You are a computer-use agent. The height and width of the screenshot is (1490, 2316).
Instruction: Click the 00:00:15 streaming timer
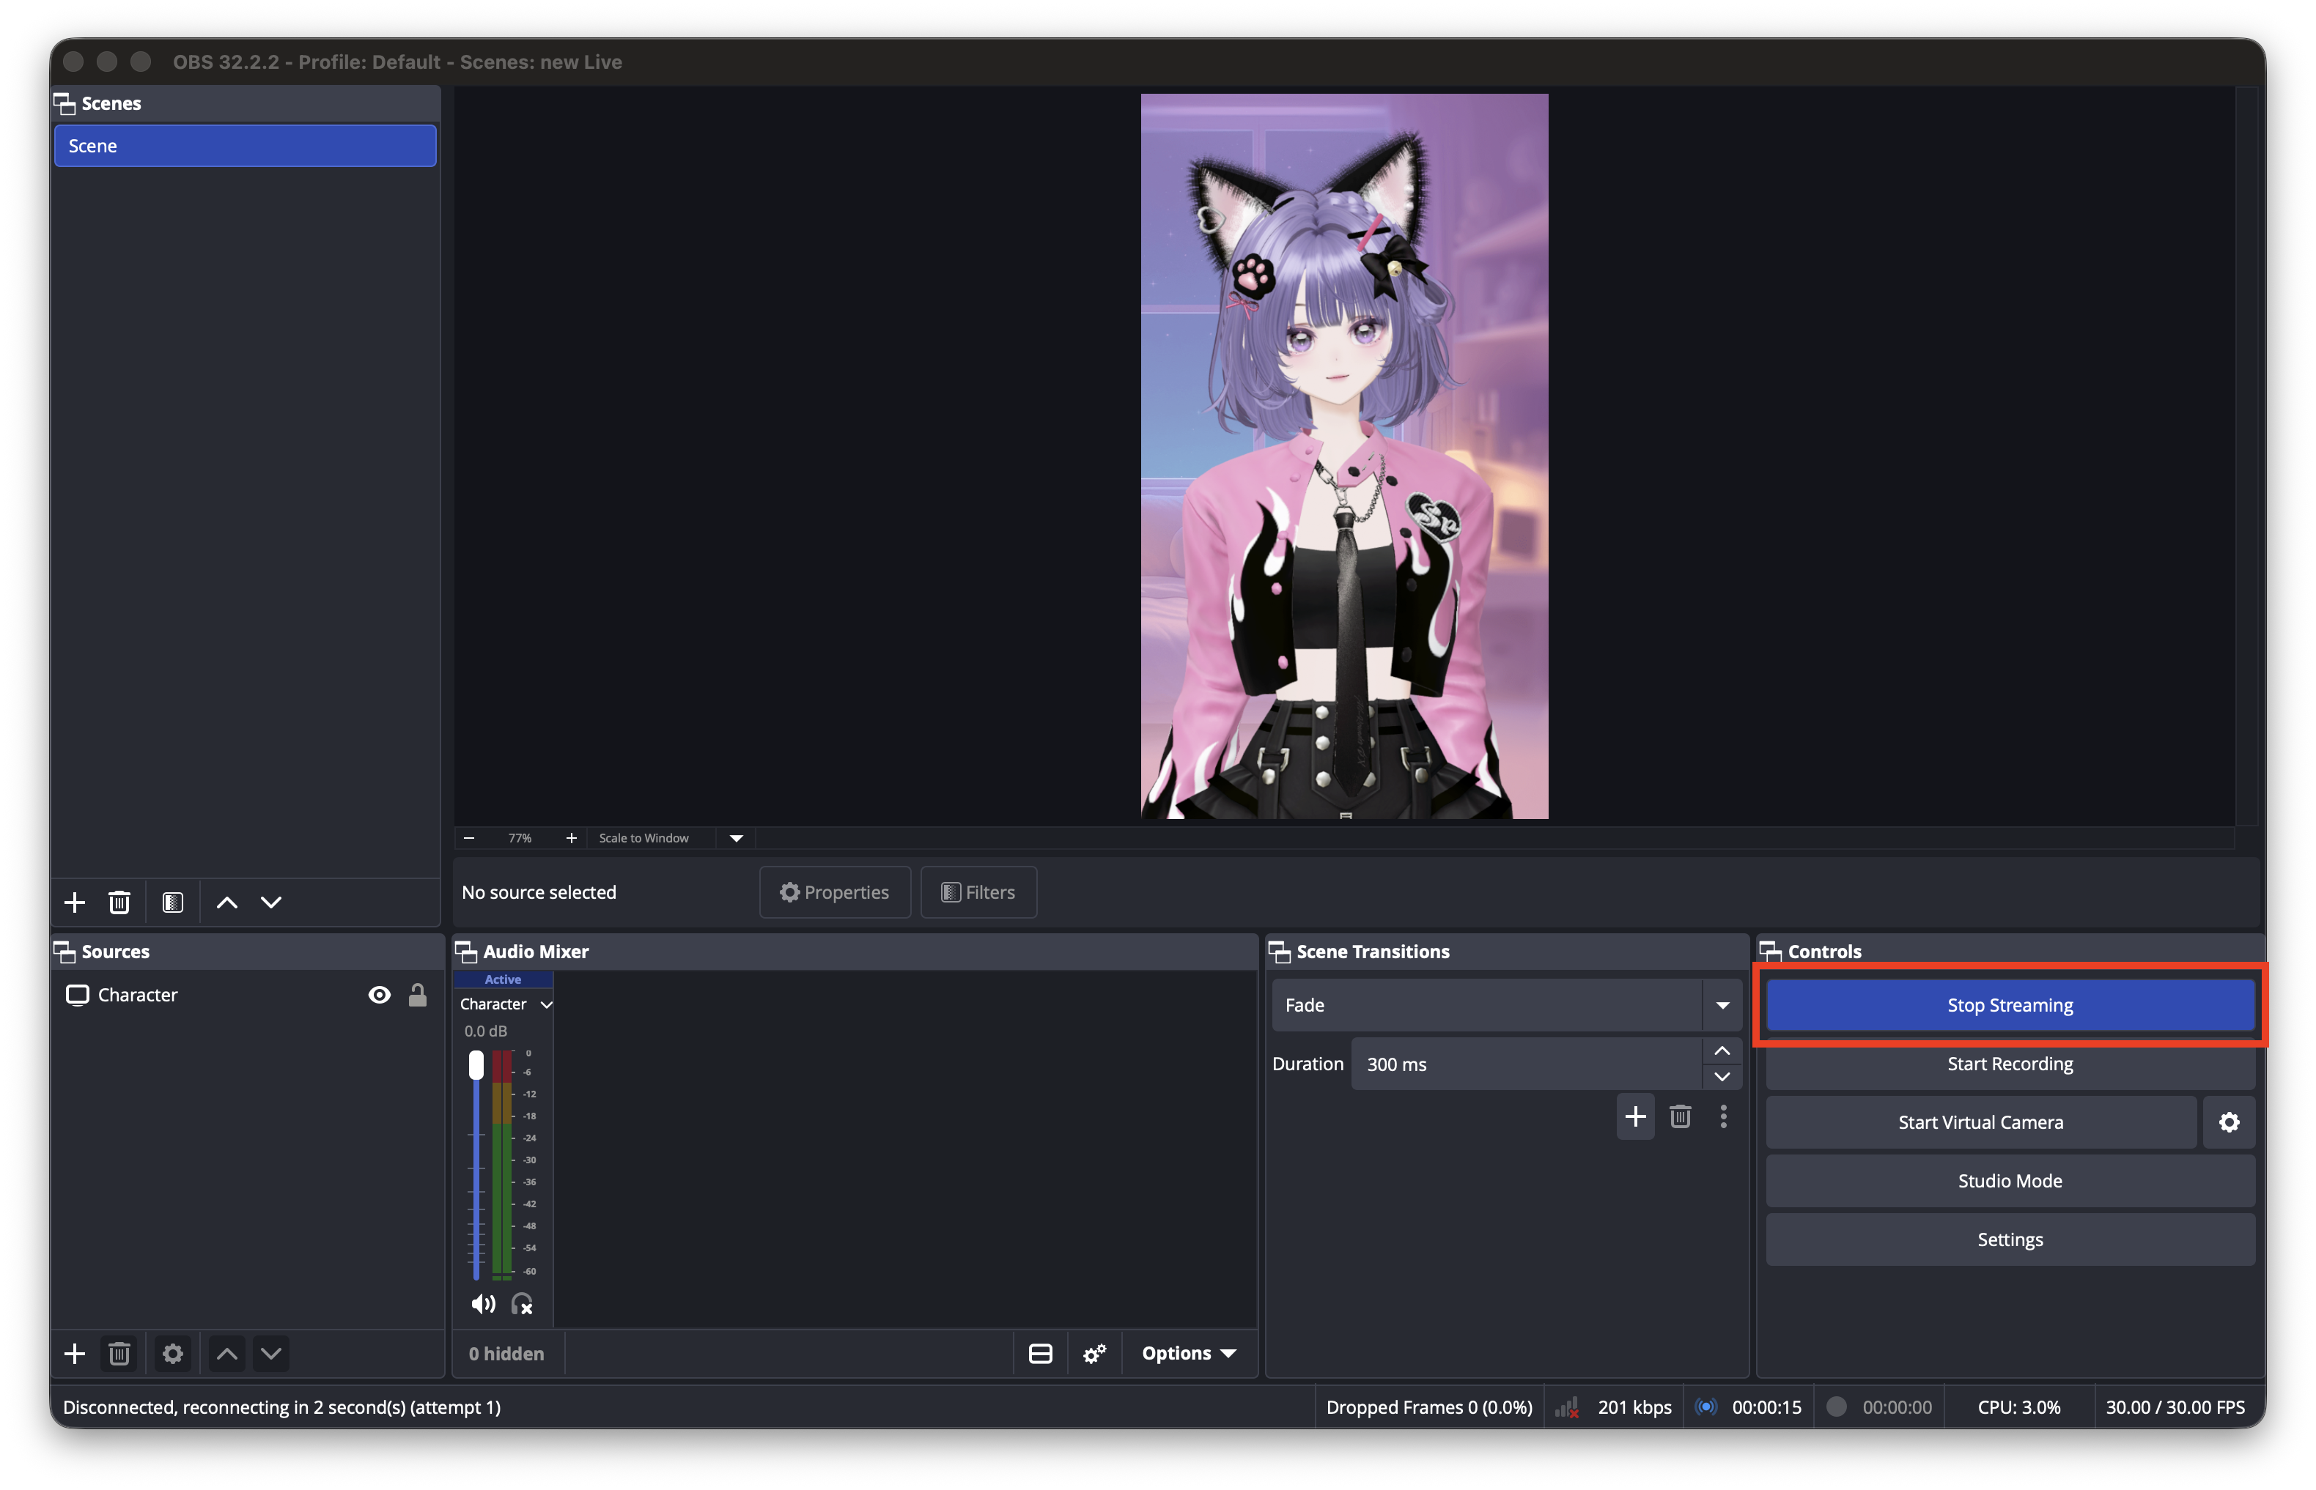[1767, 1408]
